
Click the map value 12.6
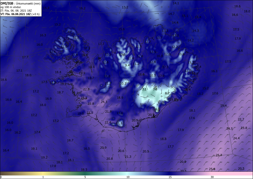(105, 62)
